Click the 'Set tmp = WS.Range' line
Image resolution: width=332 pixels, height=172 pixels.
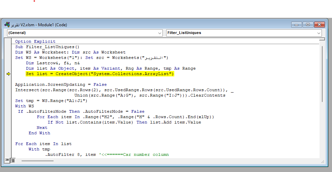[51, 101]
